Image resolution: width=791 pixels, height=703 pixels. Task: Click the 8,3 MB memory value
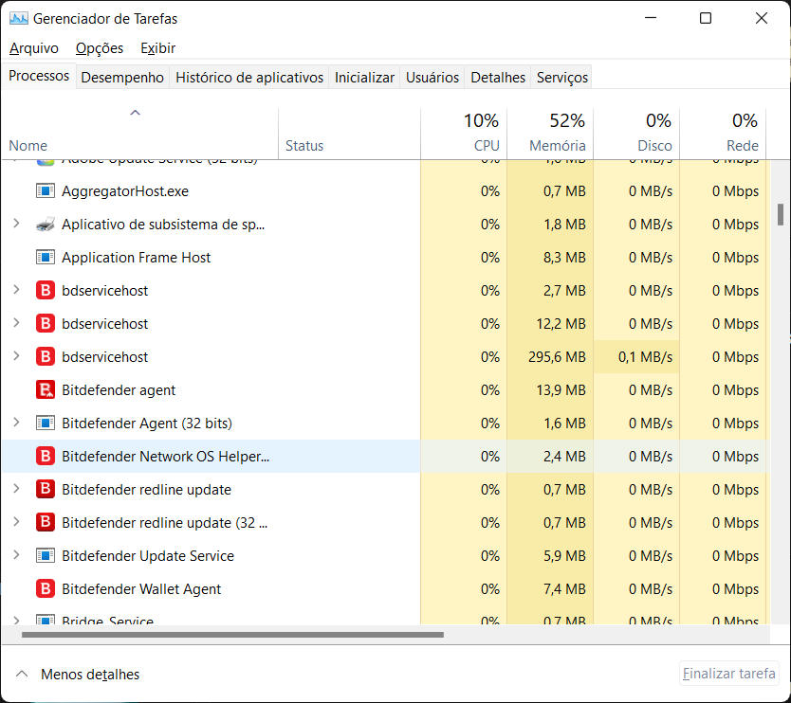pyautogui.click(x=564, y=258)
